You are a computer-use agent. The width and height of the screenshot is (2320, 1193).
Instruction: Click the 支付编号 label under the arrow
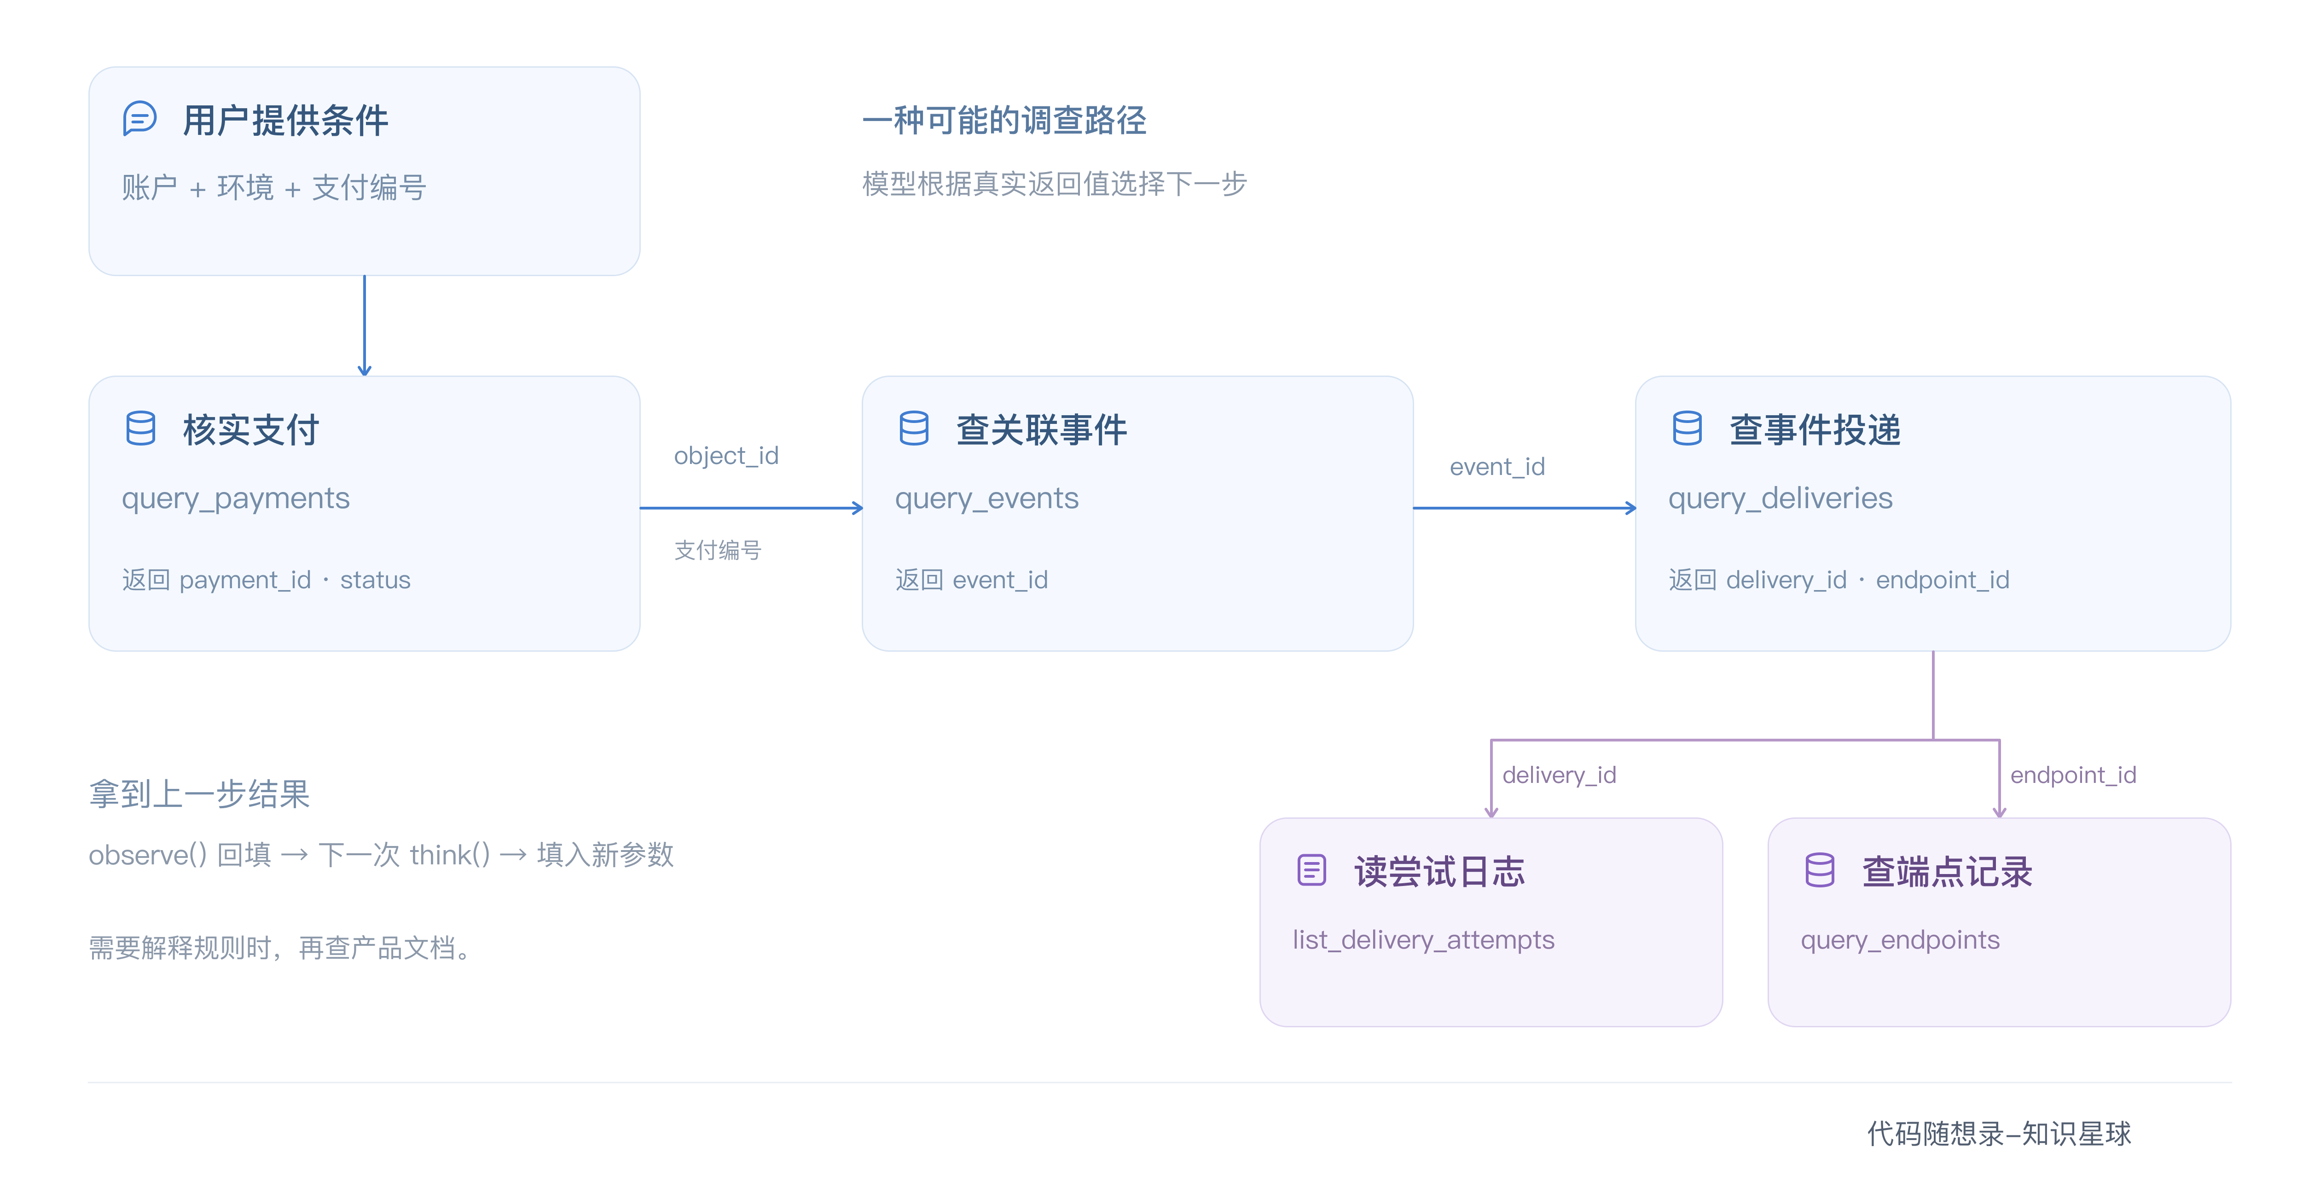pos(718,550)
